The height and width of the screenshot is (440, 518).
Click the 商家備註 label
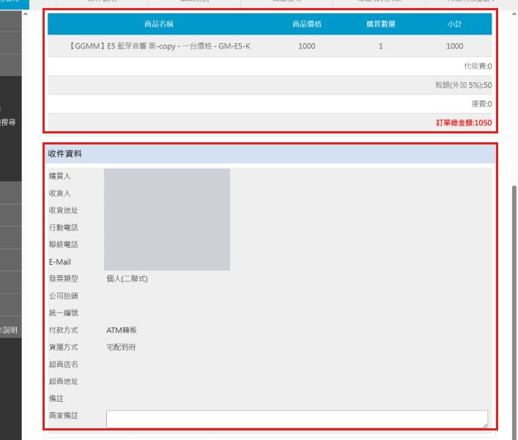tap(63, 416)
